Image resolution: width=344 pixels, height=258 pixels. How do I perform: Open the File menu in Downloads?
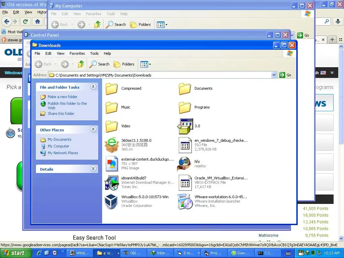[x=37, y=53]
